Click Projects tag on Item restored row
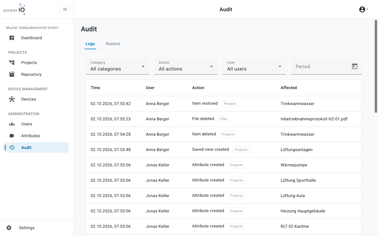Screen dimensions: 378x236 [x=230, y=104]
